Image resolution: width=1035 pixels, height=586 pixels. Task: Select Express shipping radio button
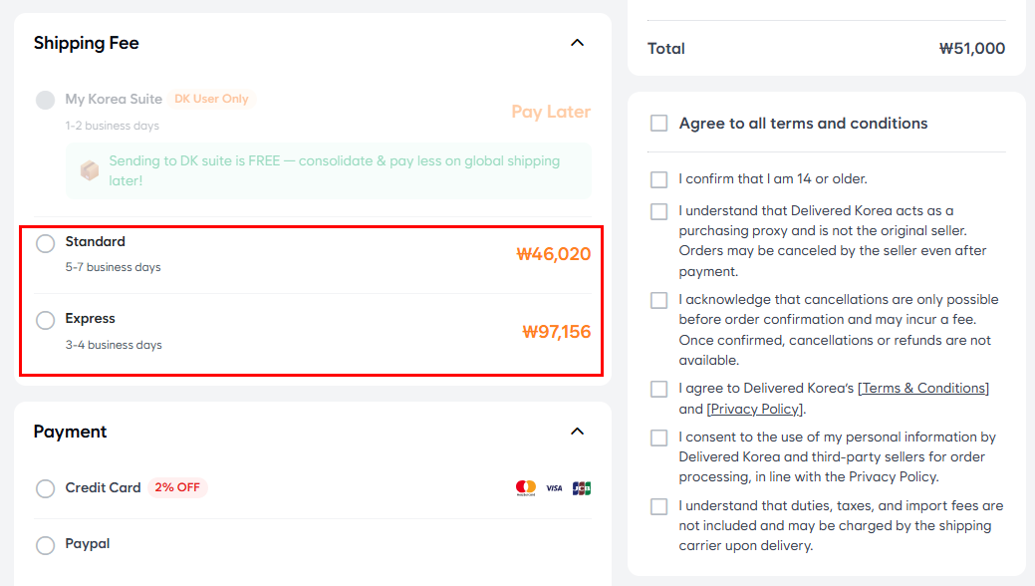coord(45,321)
